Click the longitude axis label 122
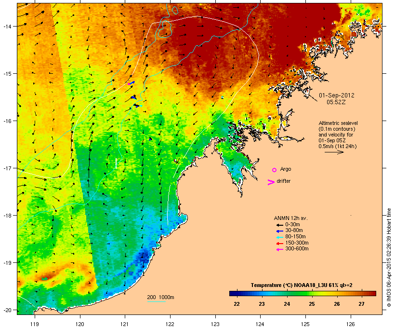 [170, 324]
